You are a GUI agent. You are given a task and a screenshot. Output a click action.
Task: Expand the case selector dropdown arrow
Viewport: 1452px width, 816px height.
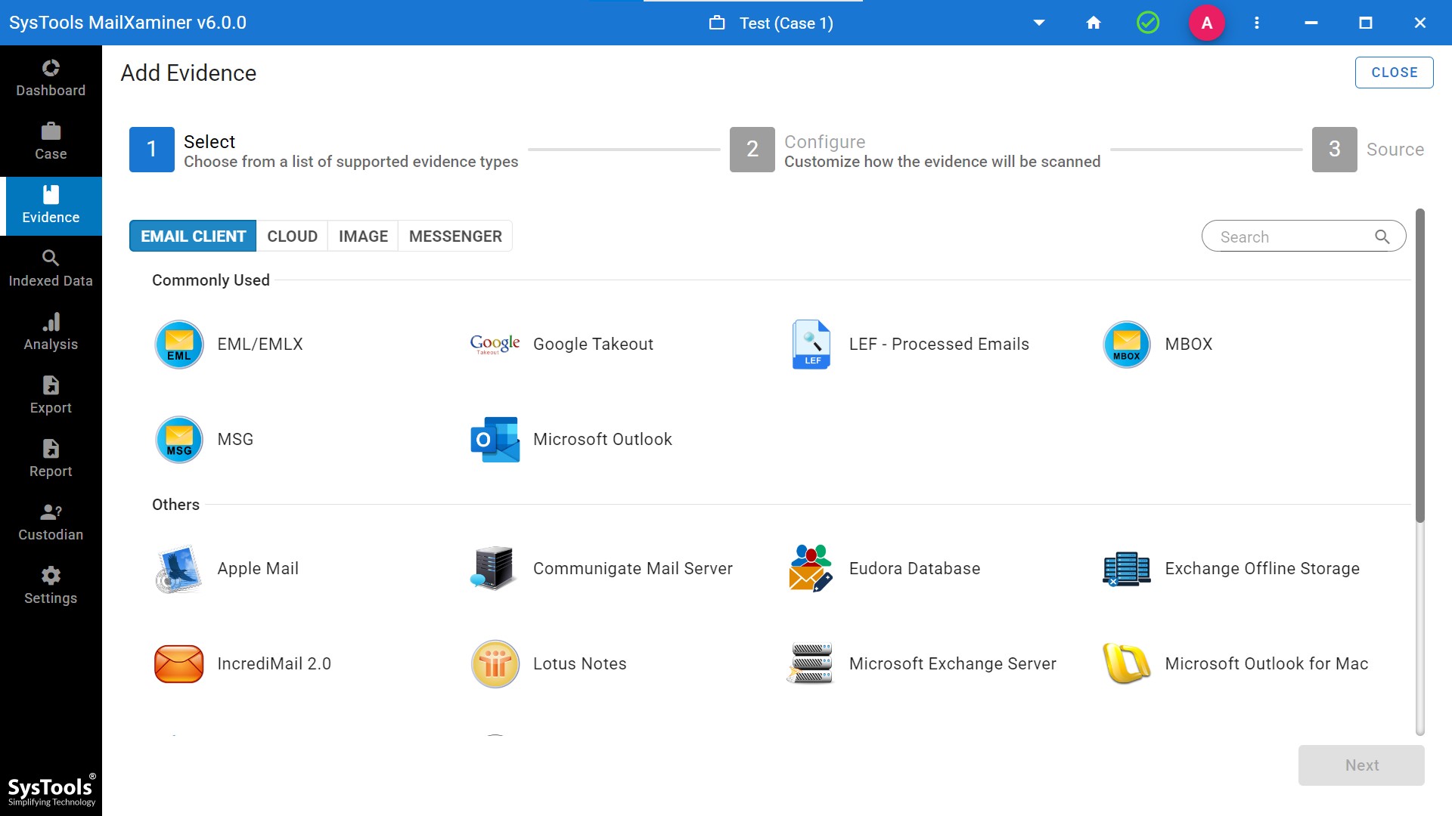pos(1039,23)
